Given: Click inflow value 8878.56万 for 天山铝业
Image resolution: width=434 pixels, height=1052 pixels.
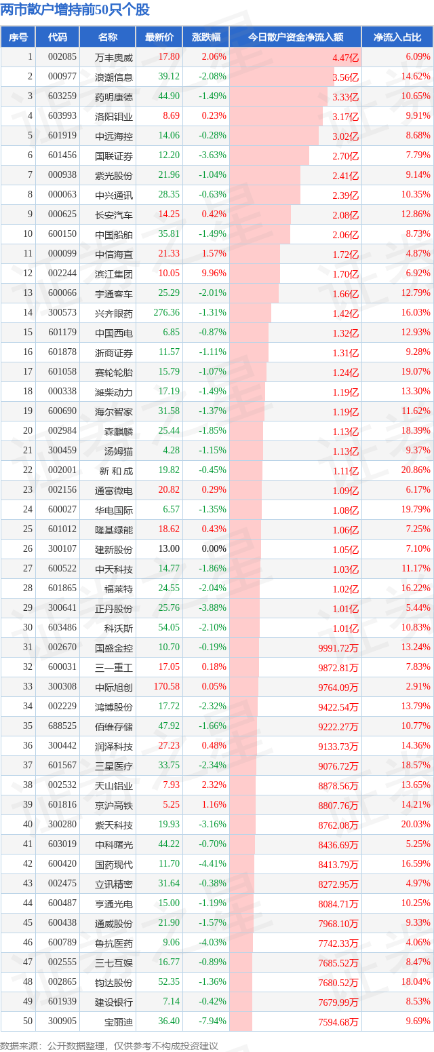Looking at the screenshot, I should pos(338,785).
